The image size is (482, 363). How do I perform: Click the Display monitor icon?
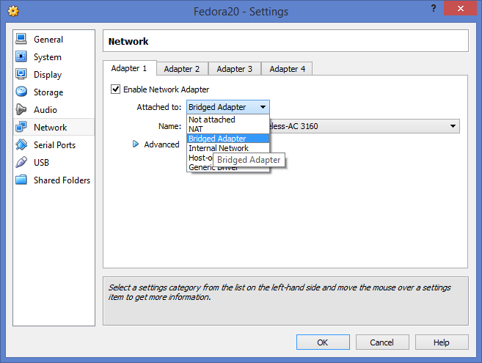(x=21, y=74)
